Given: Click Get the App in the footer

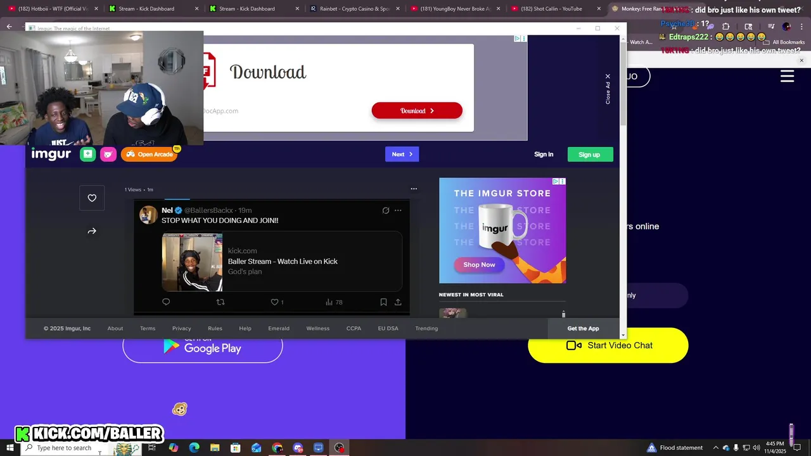Looking at the screenshot, I should tap(583, 328).
